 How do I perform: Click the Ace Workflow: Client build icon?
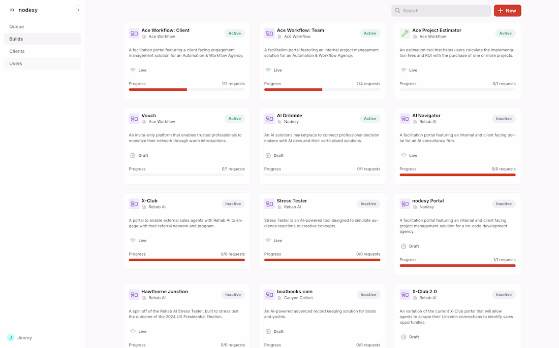tap(134, 33)
